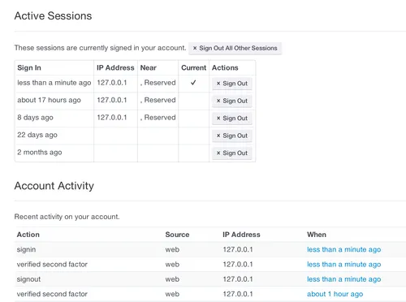Click the Action column header in activity table

[28, 235]
